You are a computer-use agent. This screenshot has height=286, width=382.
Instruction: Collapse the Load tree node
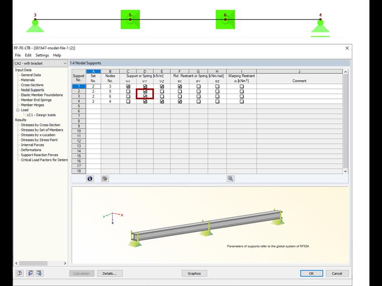click(x=18, y=110)
